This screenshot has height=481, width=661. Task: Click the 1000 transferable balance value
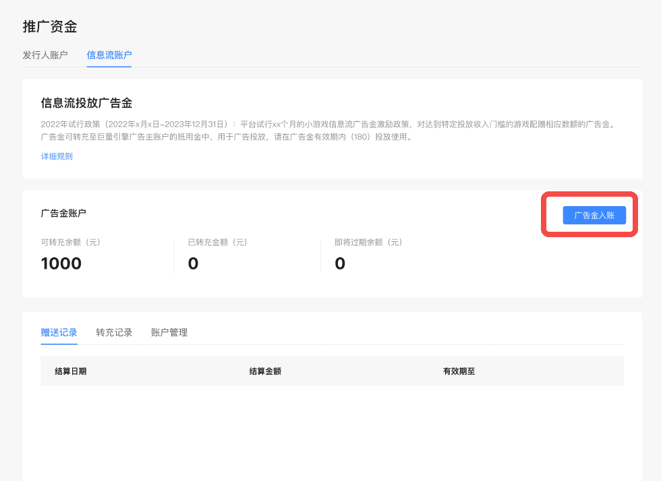[x=61, y=263]
